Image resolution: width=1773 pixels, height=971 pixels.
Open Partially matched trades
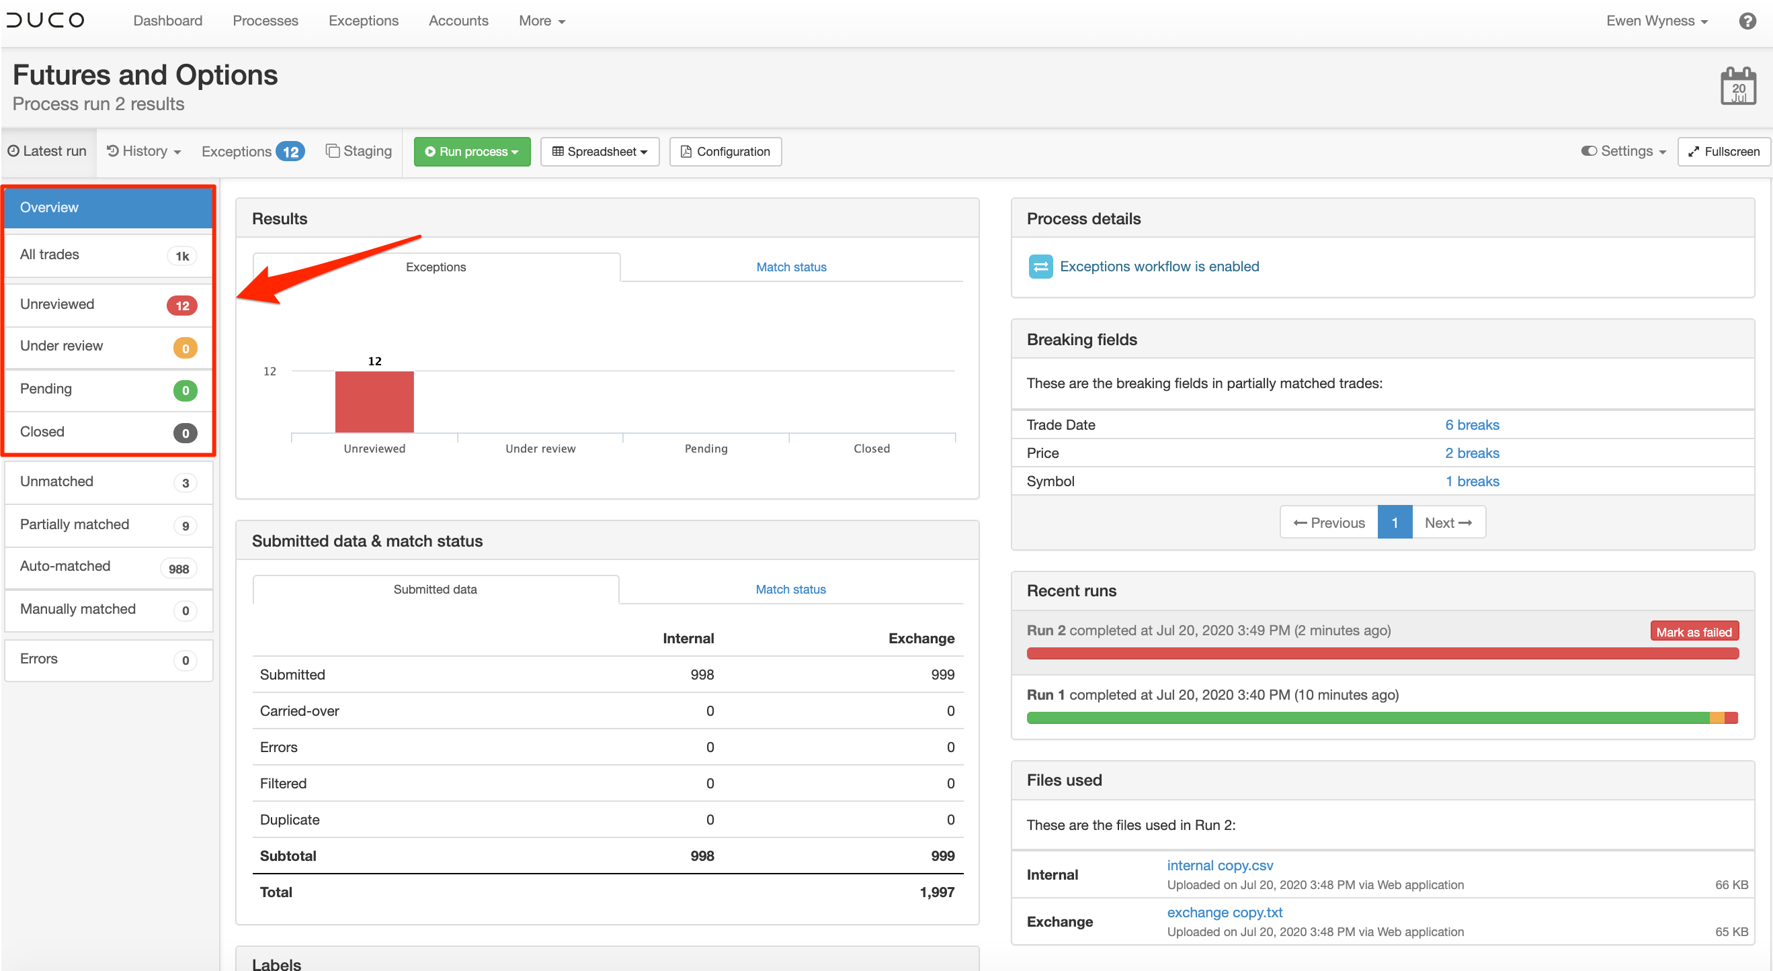109,524
